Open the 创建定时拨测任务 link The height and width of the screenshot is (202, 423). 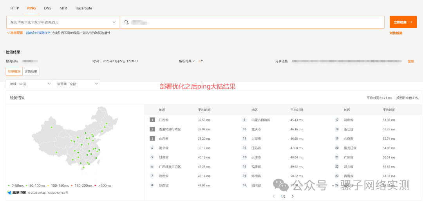[38, 33]
